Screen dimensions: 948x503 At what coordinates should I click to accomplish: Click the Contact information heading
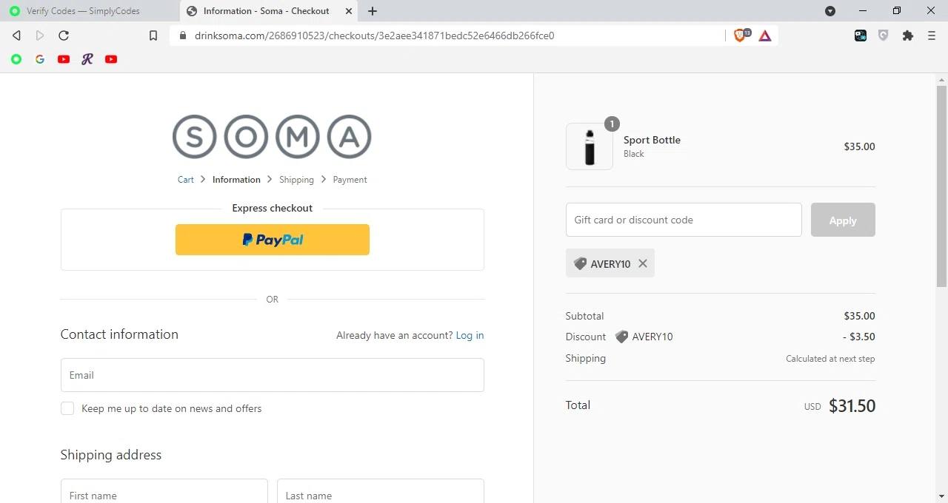pos(119,334)
